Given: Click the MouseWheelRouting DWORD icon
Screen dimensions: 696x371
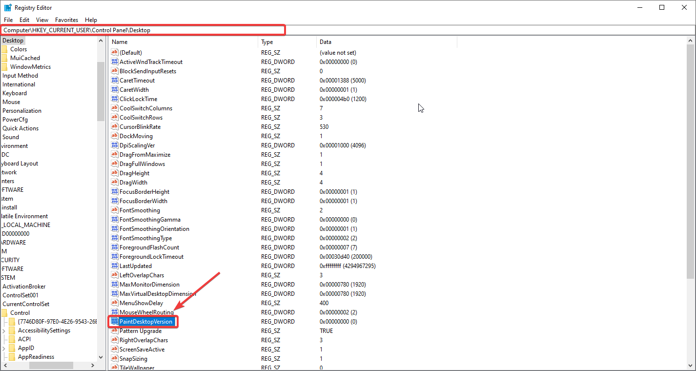Looking at the screenshot, I should (x=115, y=312).
